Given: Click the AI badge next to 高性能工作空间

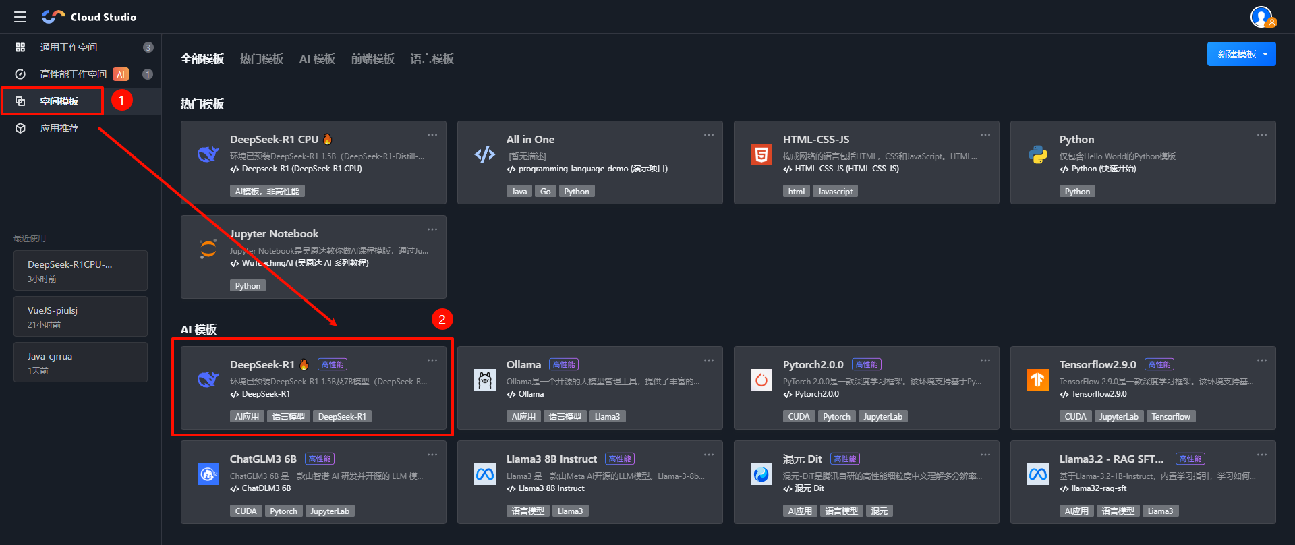Looking at the screenshot, I should pyautogui.click(x=121, y=74).
